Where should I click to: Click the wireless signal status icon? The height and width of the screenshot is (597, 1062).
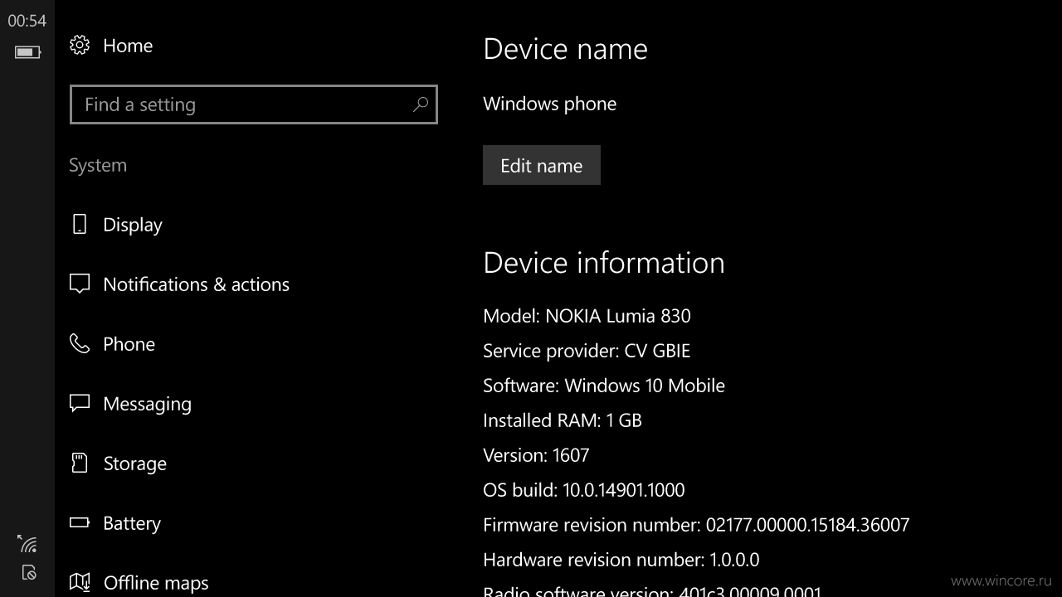tap(27, 544)
